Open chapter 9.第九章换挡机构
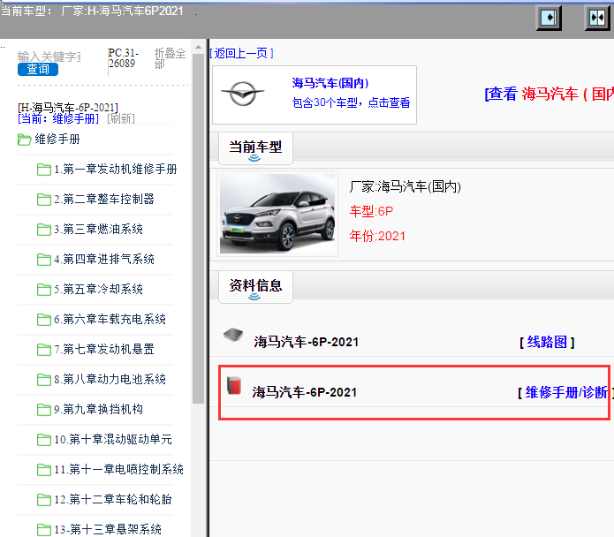614x537 pixels. click(x=98, y=410)
